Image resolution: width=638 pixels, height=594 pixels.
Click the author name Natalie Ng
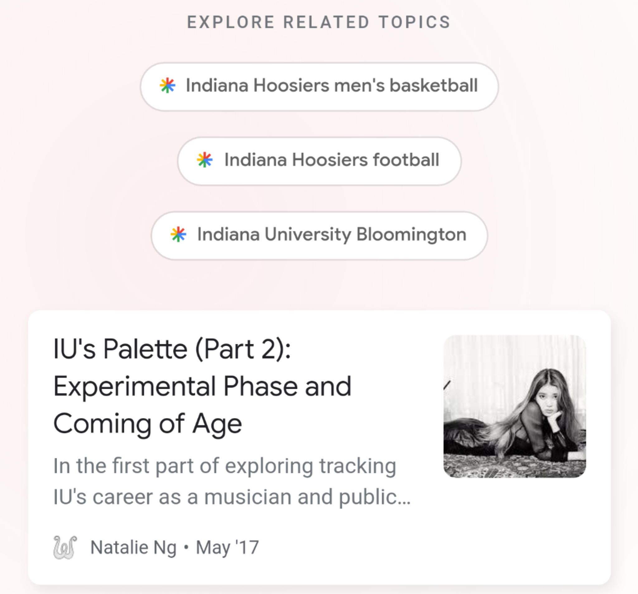pos(134,547)
